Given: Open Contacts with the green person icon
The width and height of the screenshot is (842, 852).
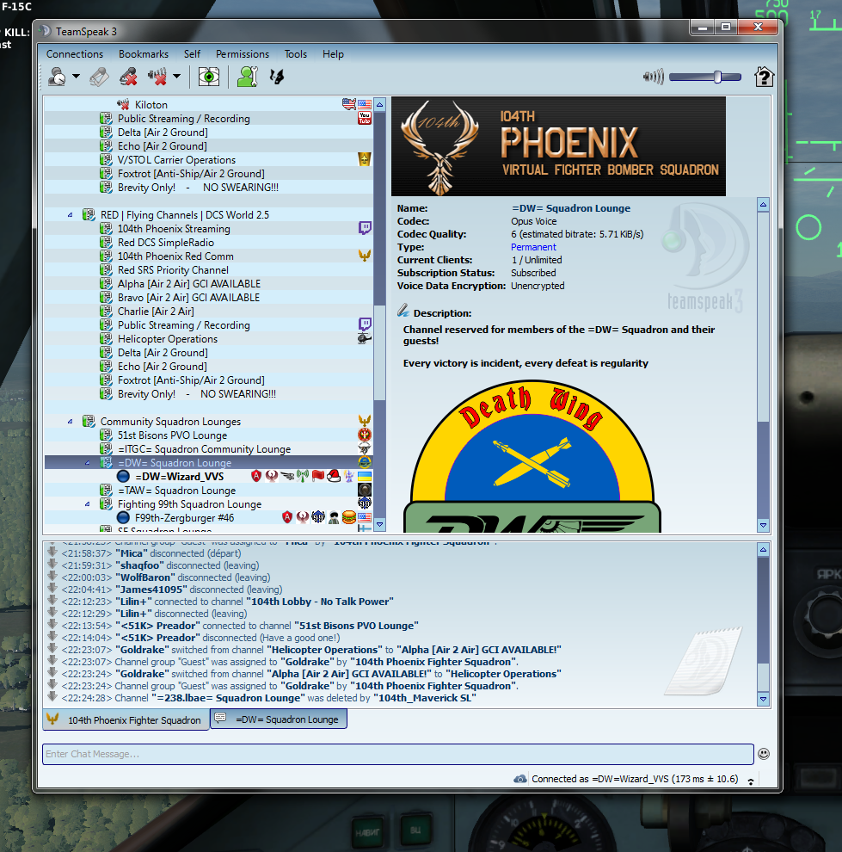Looking at the screenshot, I should tap(248, 77).
